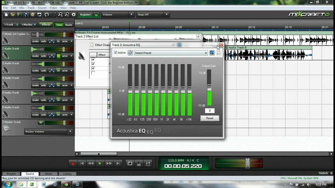Start playback with the green play button
This screenshot has width=335, height=188.
click(x=100, y=163)
